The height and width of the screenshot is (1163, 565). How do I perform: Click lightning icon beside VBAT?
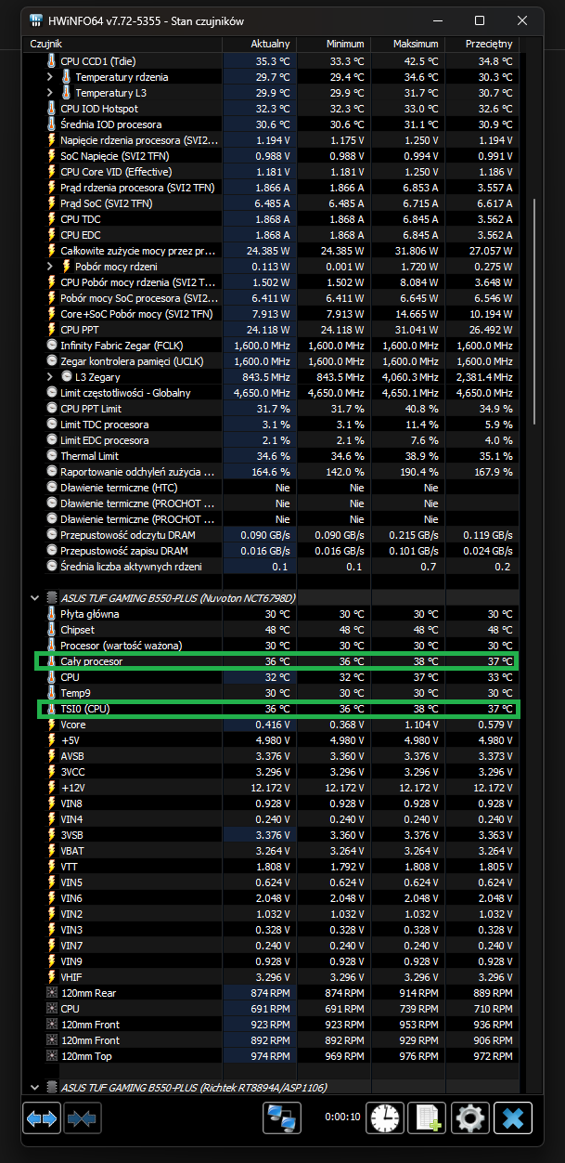click(52, 851)
